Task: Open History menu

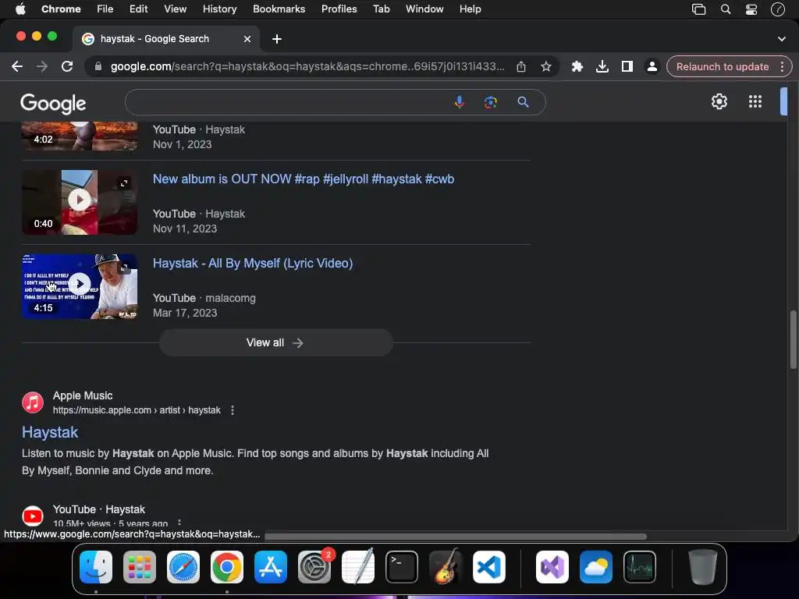Action: (219, 9)
